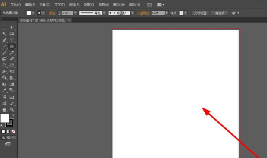Click the large white Fill swatch in toolbar

(5, 118)
